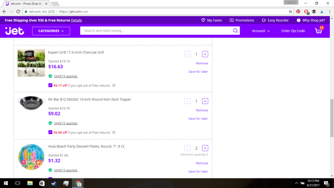334x188 pixels.
Task: Save Hula Beach plates for later
Action: click(x=198, y=171)
